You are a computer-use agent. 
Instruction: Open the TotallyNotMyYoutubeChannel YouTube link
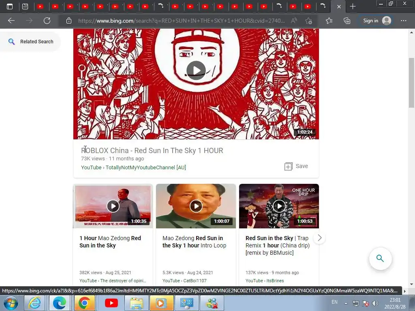coord(133,167)
